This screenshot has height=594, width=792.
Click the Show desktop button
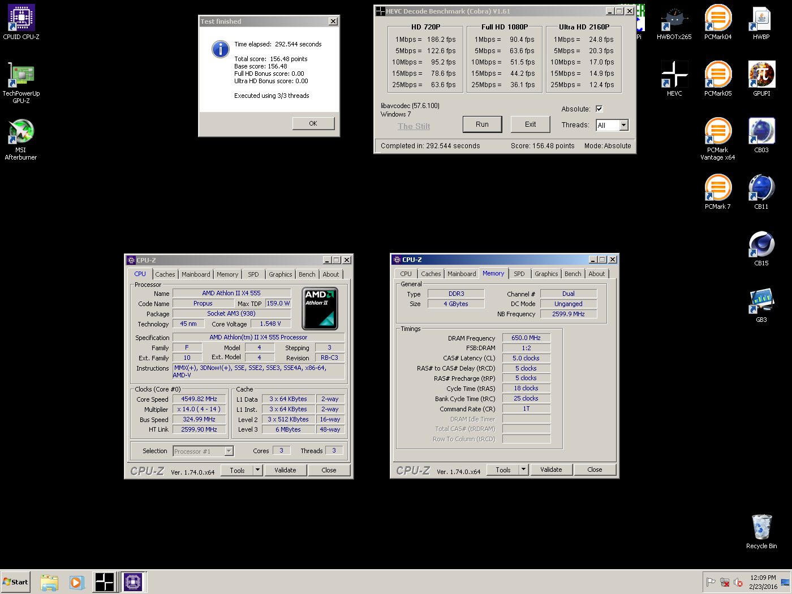pyautogui.click(x=785, y=582)
